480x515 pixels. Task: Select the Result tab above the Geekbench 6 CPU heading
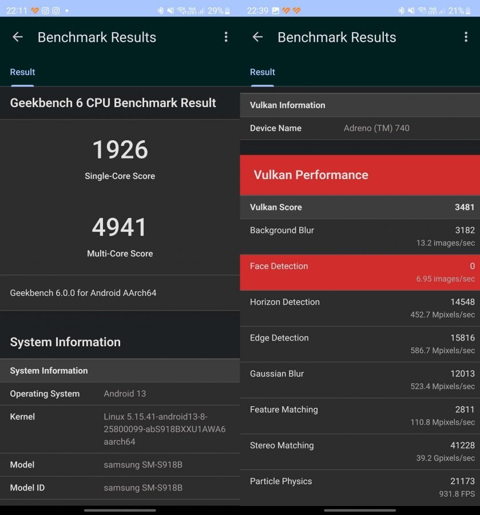22,72
